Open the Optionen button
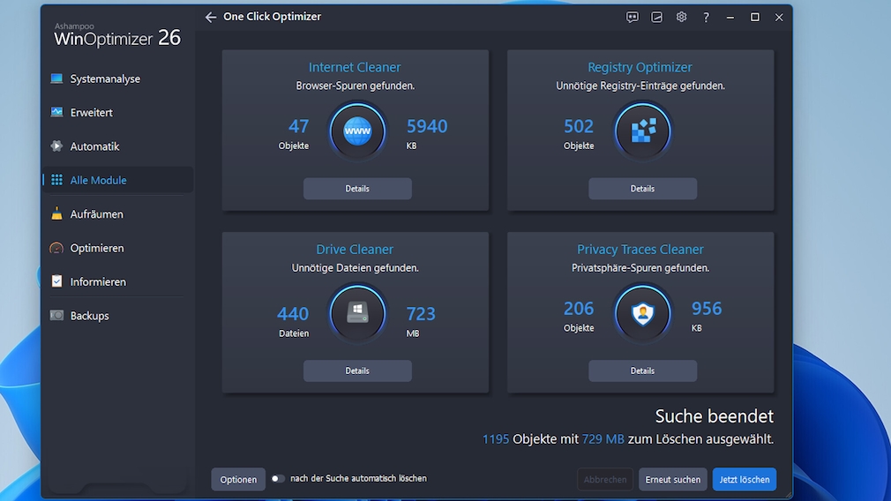 (238, 480)
